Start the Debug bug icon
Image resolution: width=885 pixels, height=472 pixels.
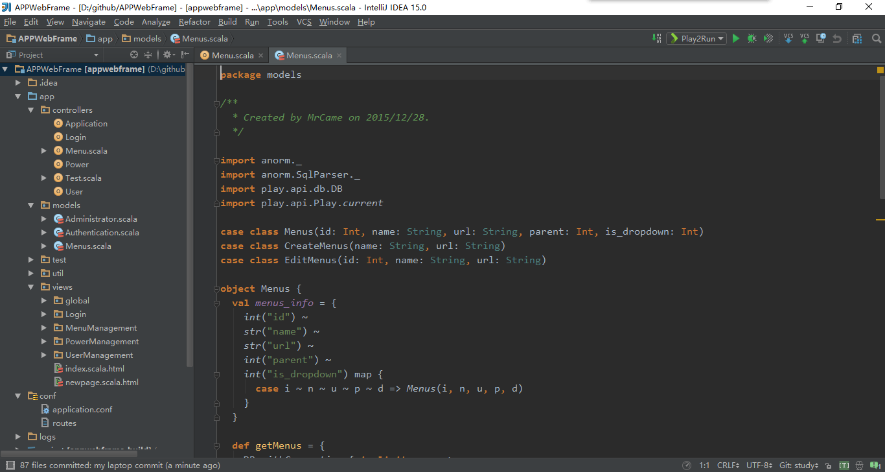pos(752,39)
